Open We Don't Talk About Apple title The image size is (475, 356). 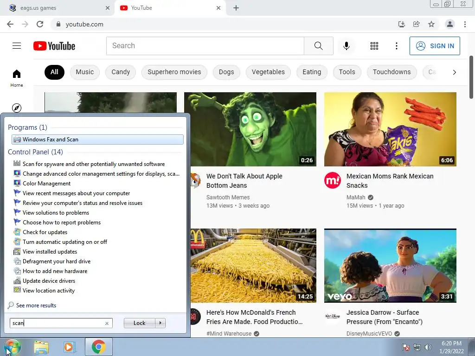(244, 181)
